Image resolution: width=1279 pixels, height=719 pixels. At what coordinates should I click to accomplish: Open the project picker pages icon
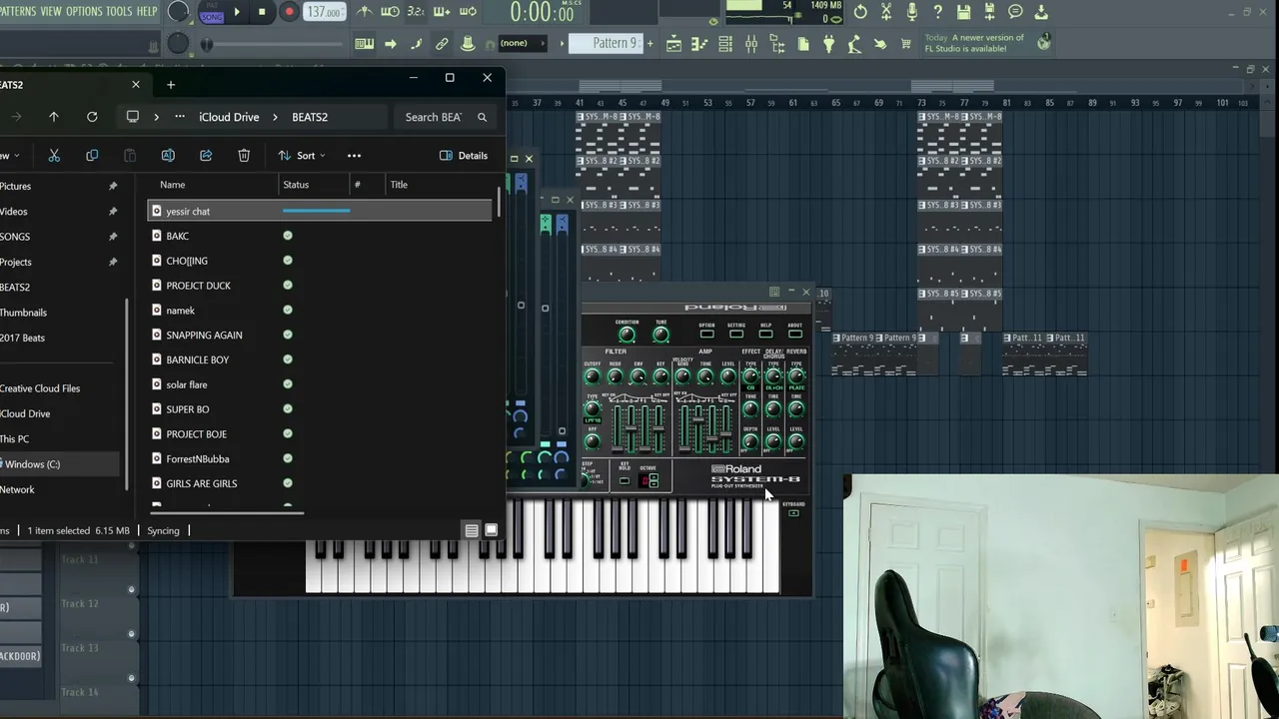click(x=803, y=43)
